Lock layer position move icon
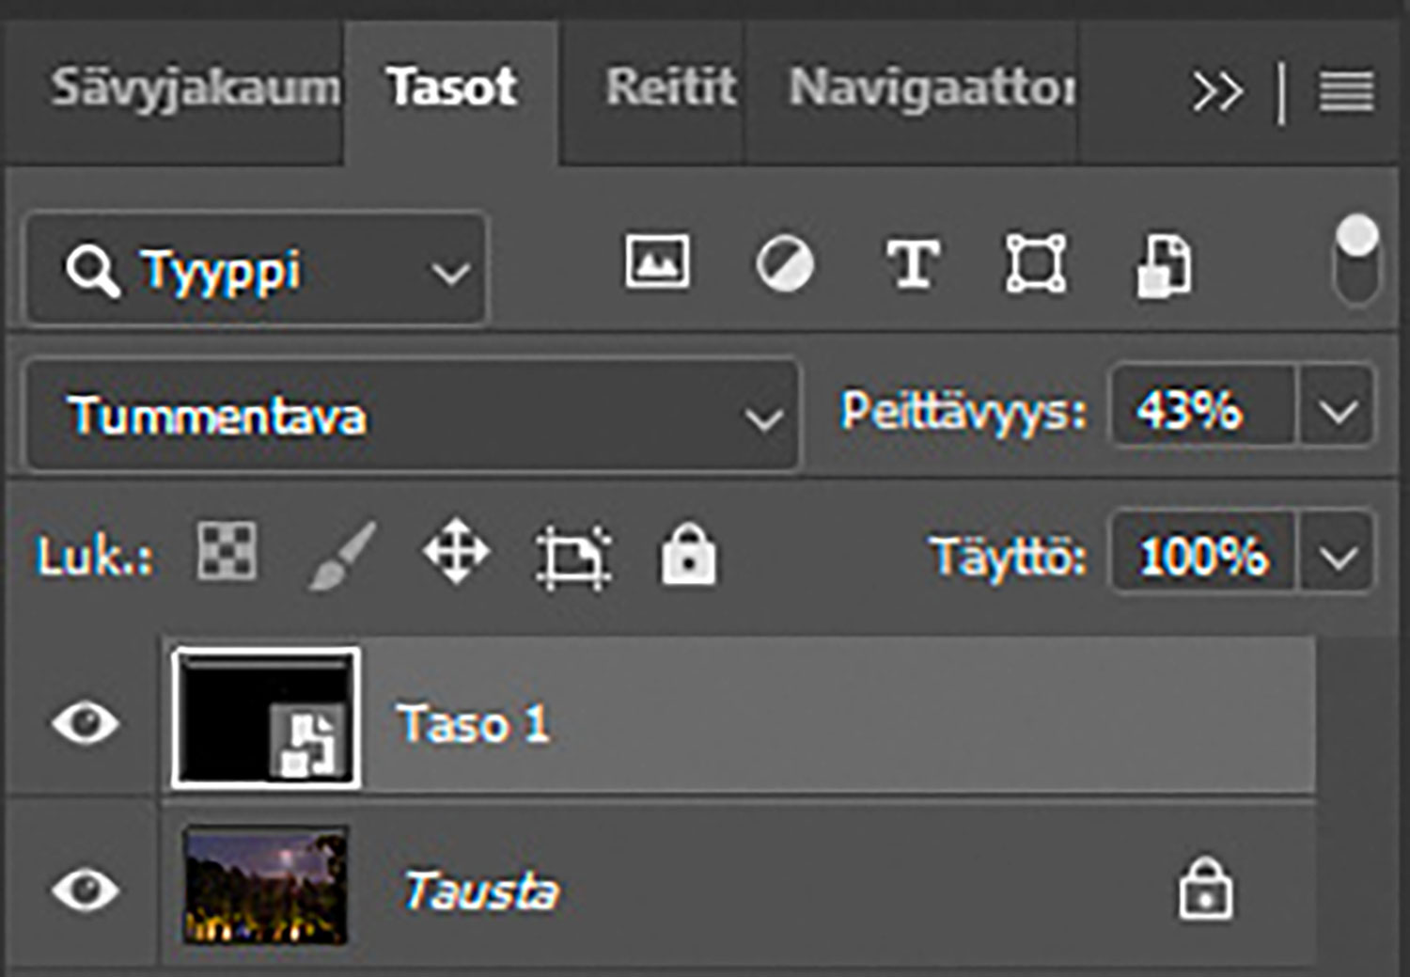 point(456,552)
